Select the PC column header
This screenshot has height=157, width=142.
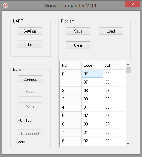pos(71,65)
